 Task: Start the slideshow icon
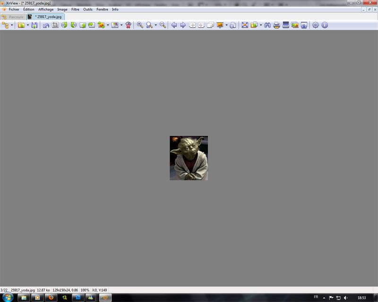[x=220, y=25]
